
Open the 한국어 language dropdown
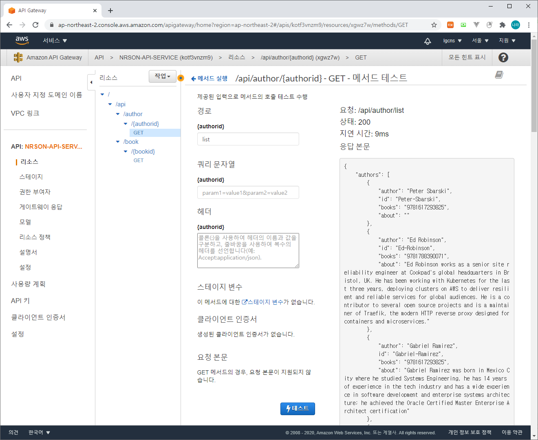[39, 432]
